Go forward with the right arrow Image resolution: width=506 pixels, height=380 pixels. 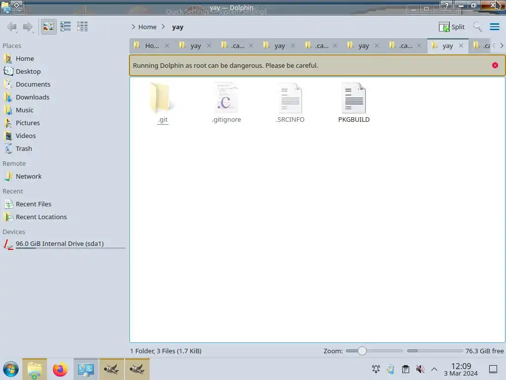[28, 27]
